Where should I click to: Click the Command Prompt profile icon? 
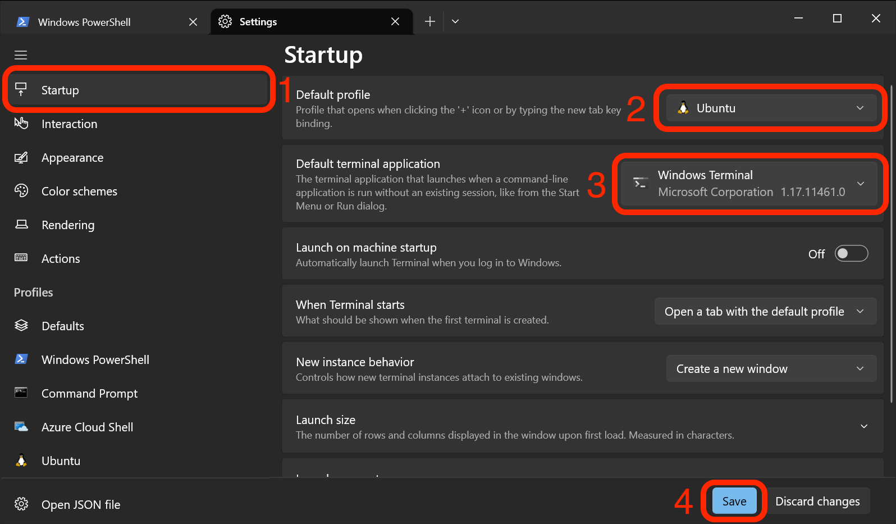tap(21, 393)
